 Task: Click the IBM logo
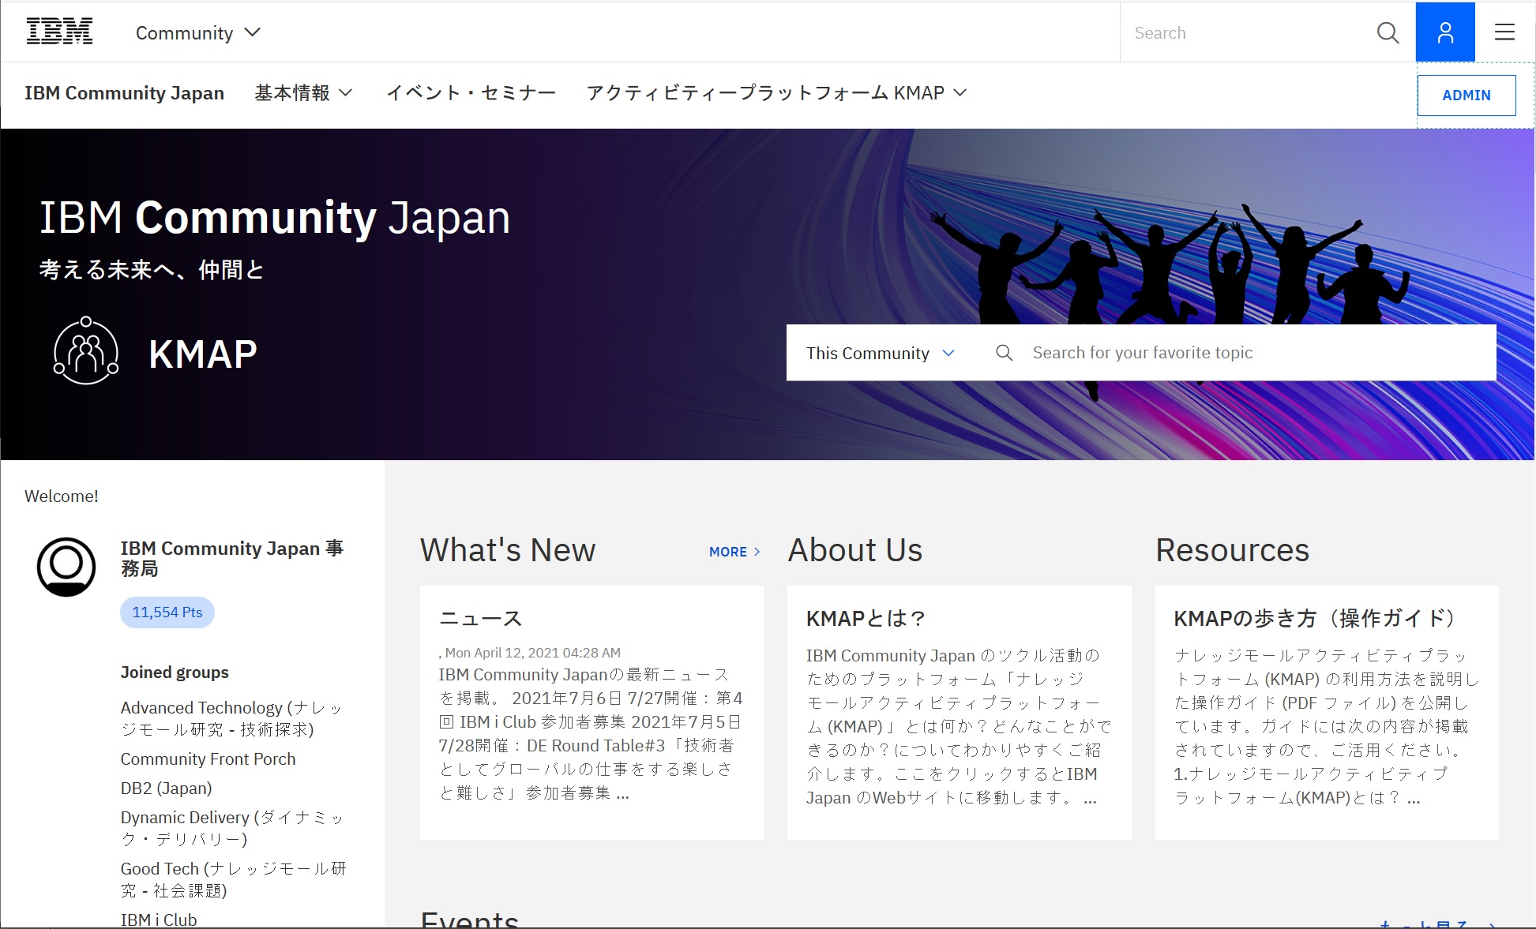point(60,32)
